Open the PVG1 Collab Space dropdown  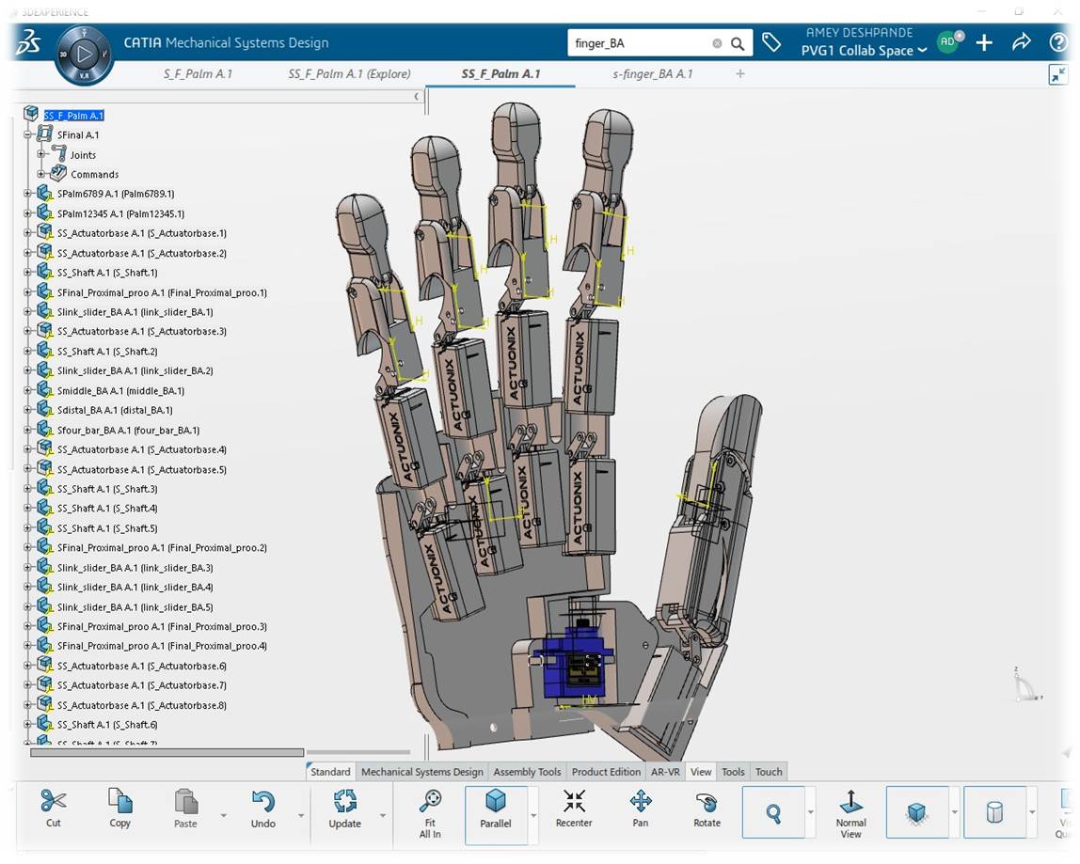(864, 50)
